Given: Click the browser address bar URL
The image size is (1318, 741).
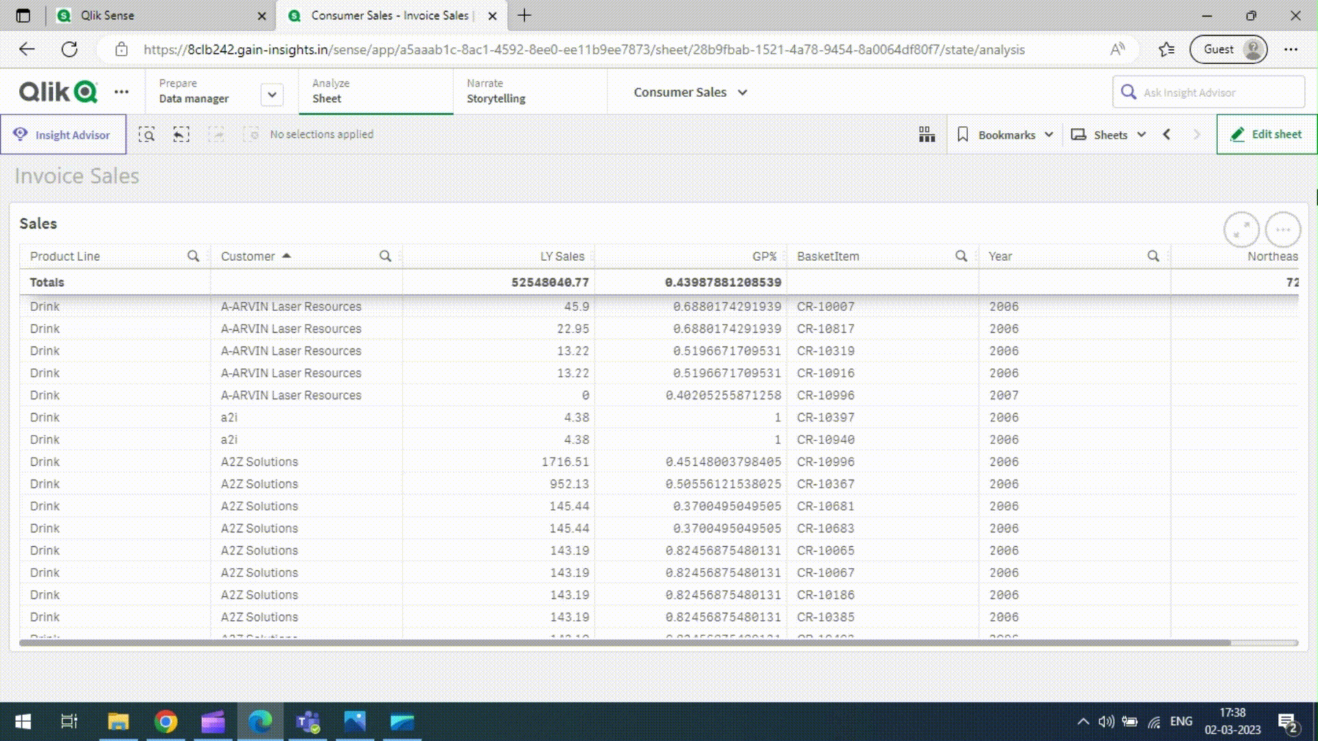Looking at the screenshot, I should (x=583, y=49).
